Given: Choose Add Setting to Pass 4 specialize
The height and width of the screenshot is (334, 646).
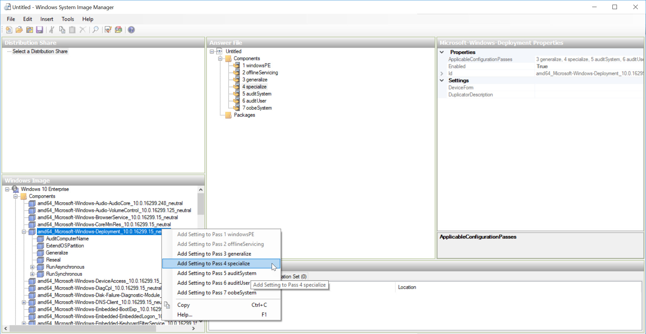Looking at the screenshot, I should click(x=221, y=263).
